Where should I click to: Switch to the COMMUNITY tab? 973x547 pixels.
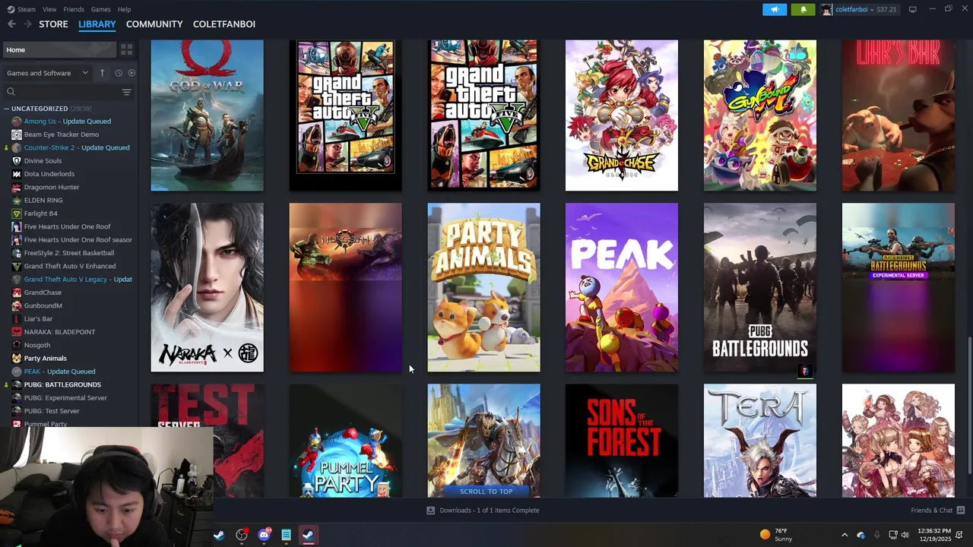tap(154, 24)
